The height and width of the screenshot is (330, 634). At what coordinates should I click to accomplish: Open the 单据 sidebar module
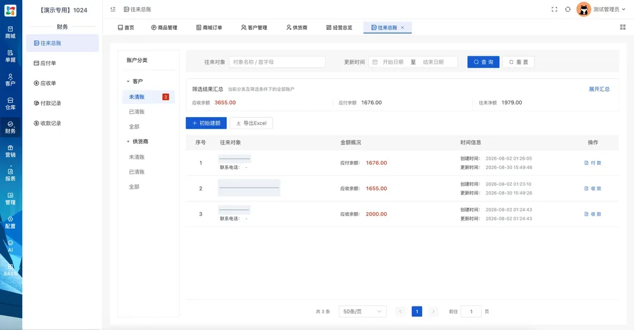(11, 56)
